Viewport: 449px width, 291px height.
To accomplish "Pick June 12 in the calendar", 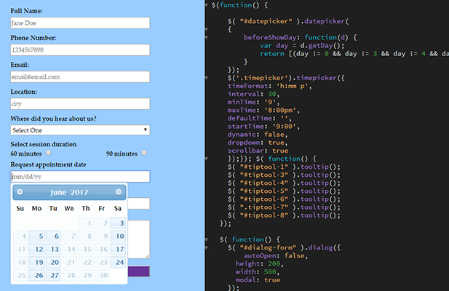I will [x=37, y=250].
